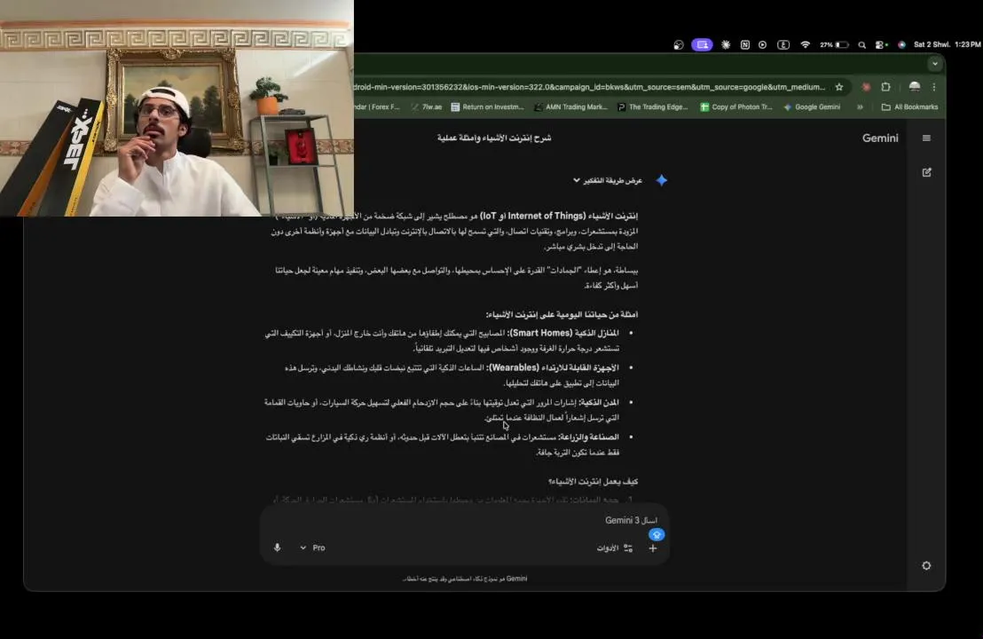983x639 pixels.
Task: Open the AMN Trading Mark... bookmark
Action: pos(570,107)
